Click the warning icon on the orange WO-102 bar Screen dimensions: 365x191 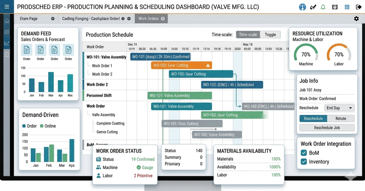208,65
